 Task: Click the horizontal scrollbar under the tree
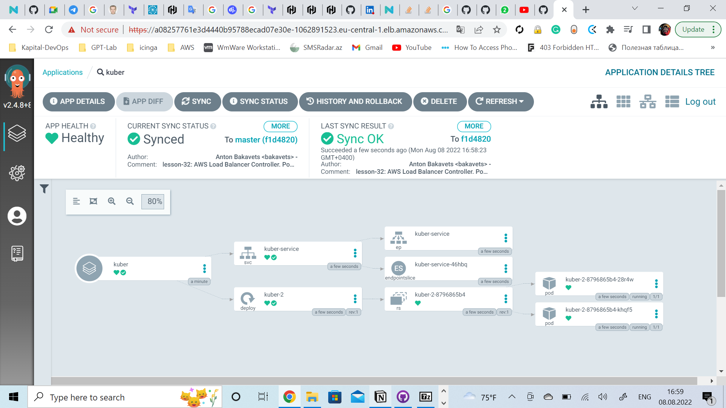[374, 380]
